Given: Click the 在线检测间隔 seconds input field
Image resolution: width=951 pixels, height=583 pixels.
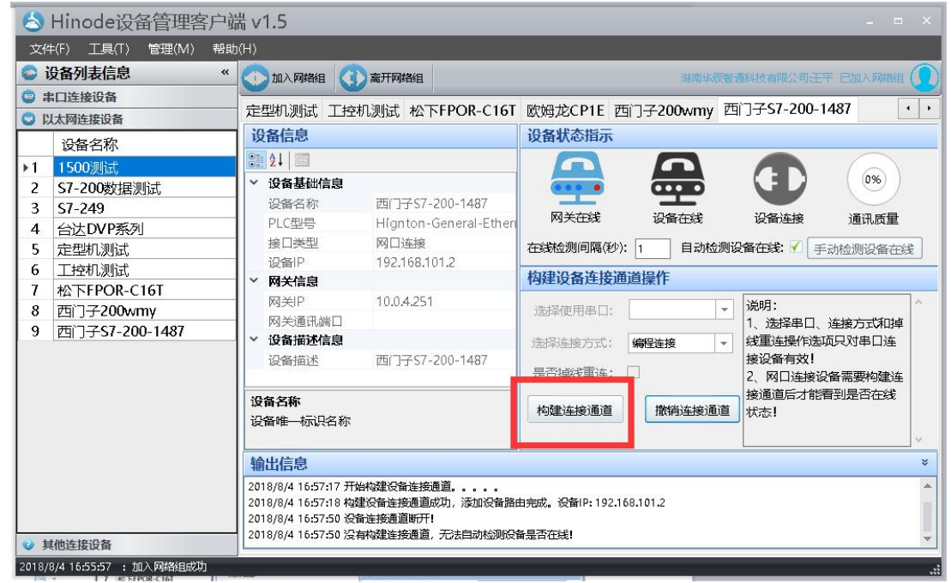Looking at the screenshot, I should point(652,249).
